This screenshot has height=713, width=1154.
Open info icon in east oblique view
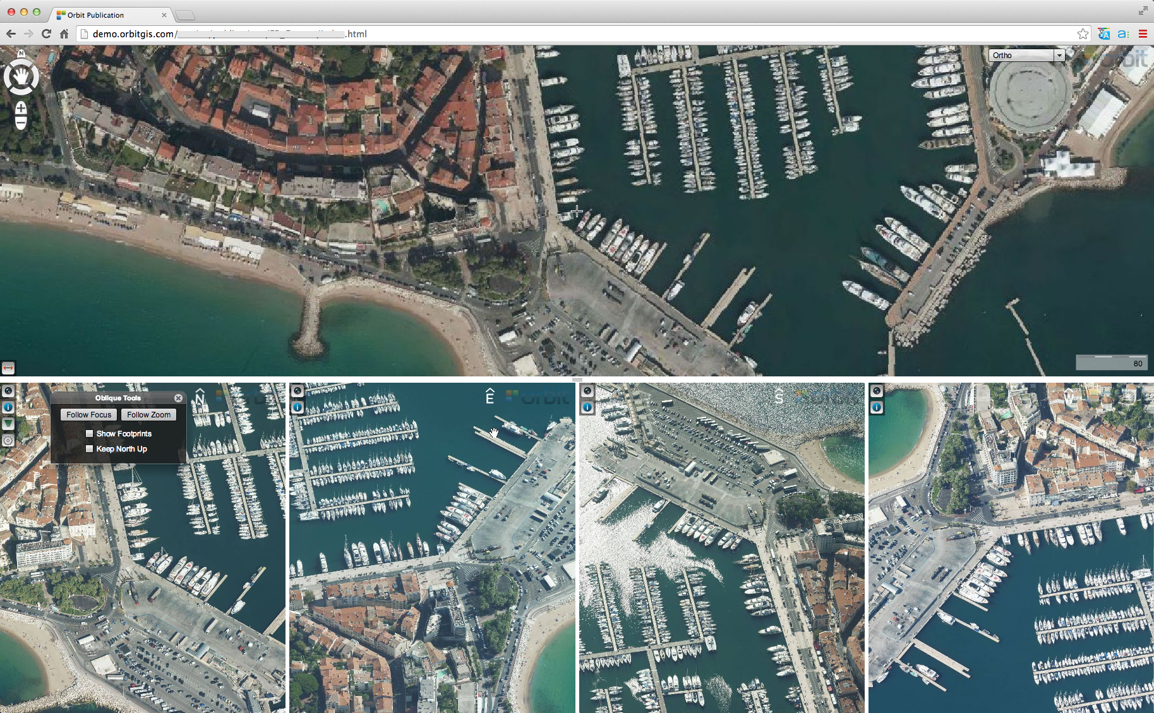[298, 407]
